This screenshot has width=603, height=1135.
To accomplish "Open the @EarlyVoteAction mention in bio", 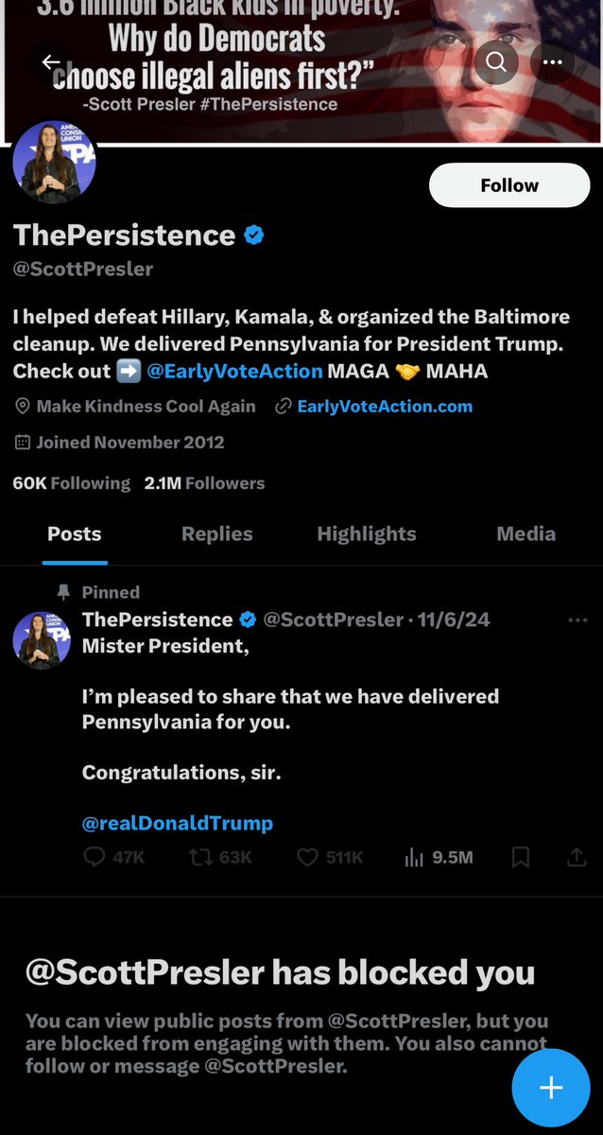I will pos(234,371).
